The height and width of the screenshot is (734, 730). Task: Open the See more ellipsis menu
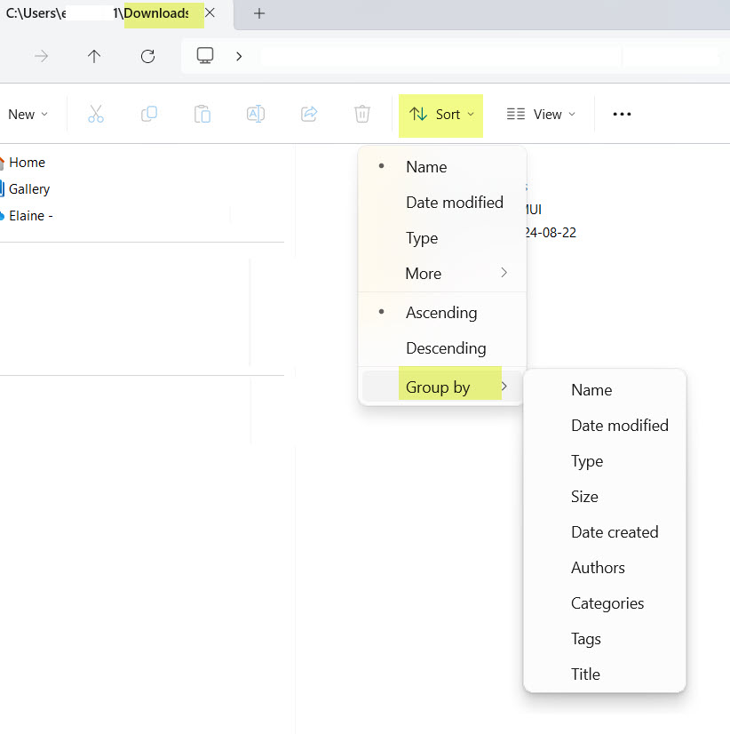point(622,115)
